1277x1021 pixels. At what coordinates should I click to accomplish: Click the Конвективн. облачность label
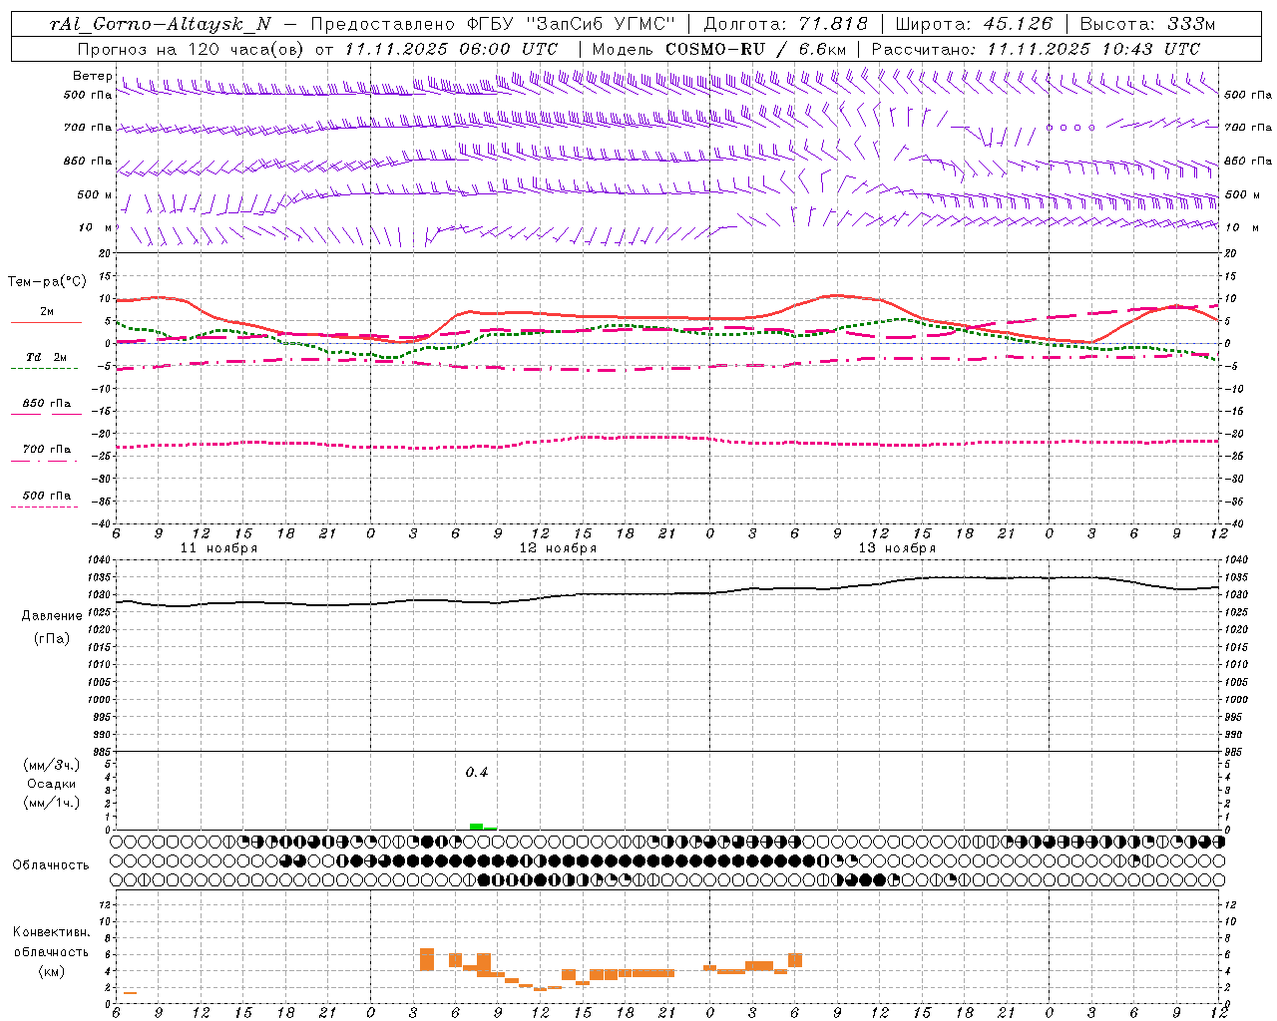pyautogui.click(x=51, y=942)
